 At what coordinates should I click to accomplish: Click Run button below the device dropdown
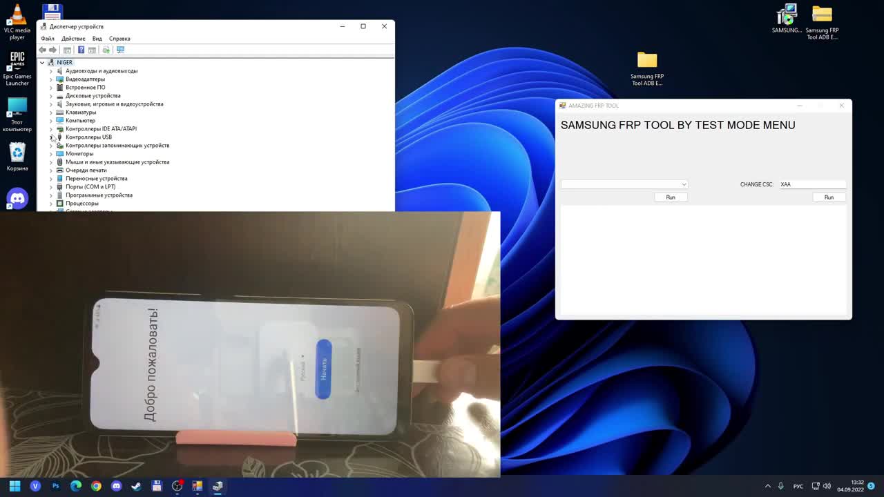(x=671, y=197)
